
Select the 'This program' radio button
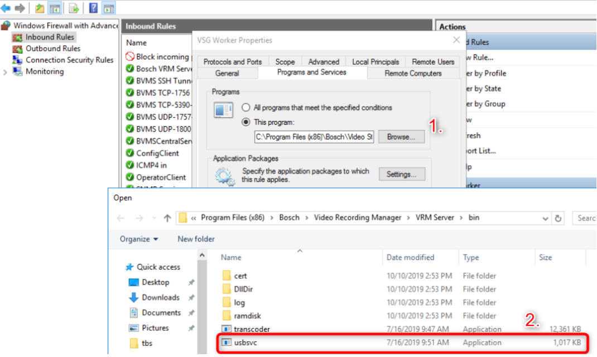(x=246, y=122)
